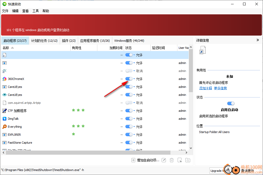
Task: Click the 增加自启动项... button
Action: (x=145, y=160)
